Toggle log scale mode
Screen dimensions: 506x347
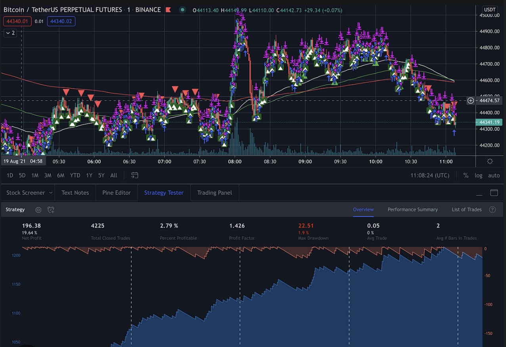479,175
